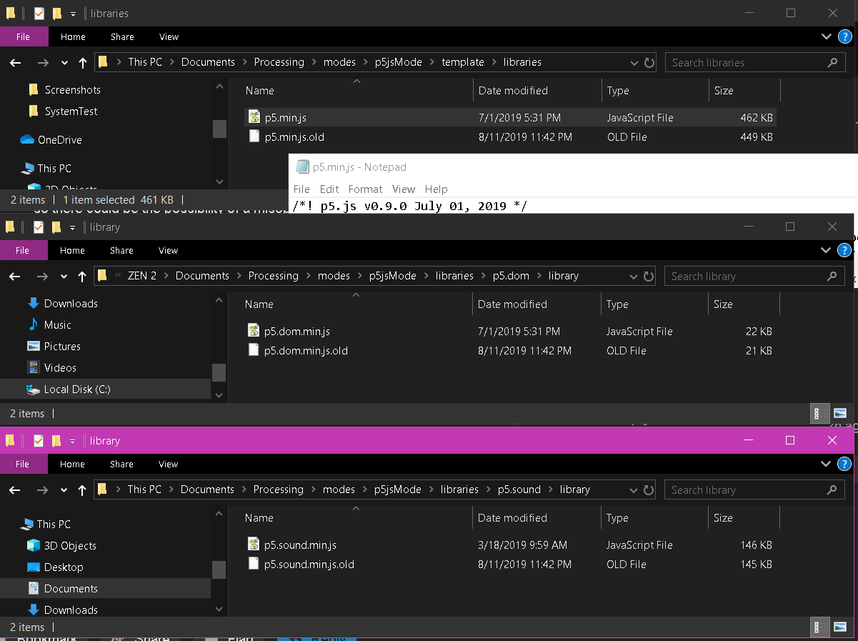The image size is (858, 641).
Task: Select p5.sound.min.js.old file icon
Action: [x=254, y=564]
